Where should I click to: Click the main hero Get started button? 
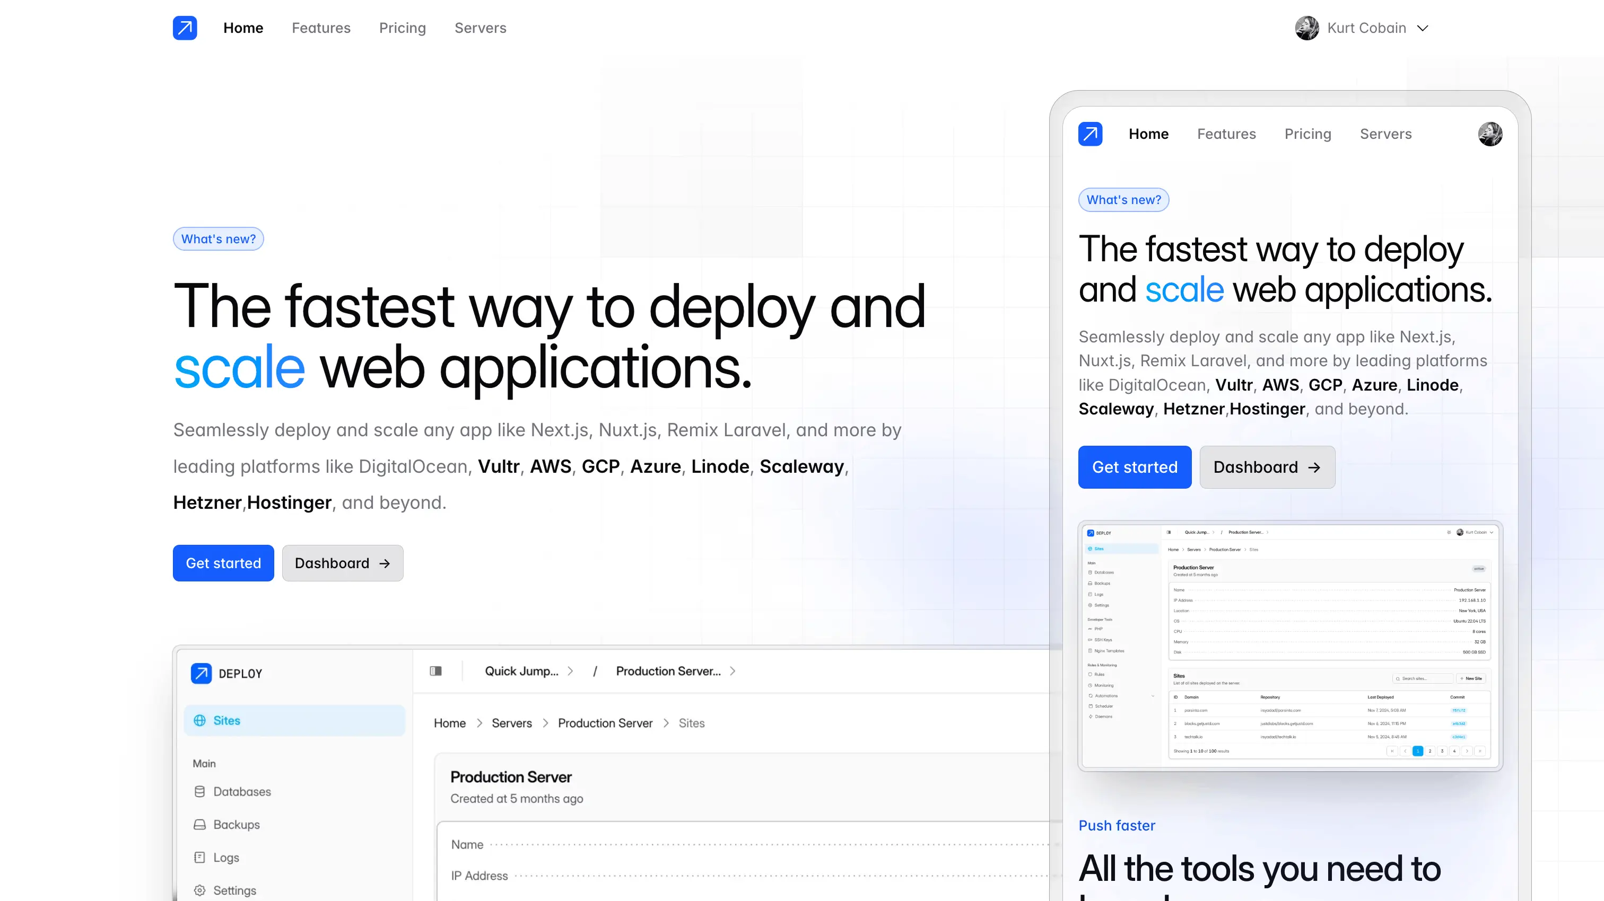coord(223,563)
